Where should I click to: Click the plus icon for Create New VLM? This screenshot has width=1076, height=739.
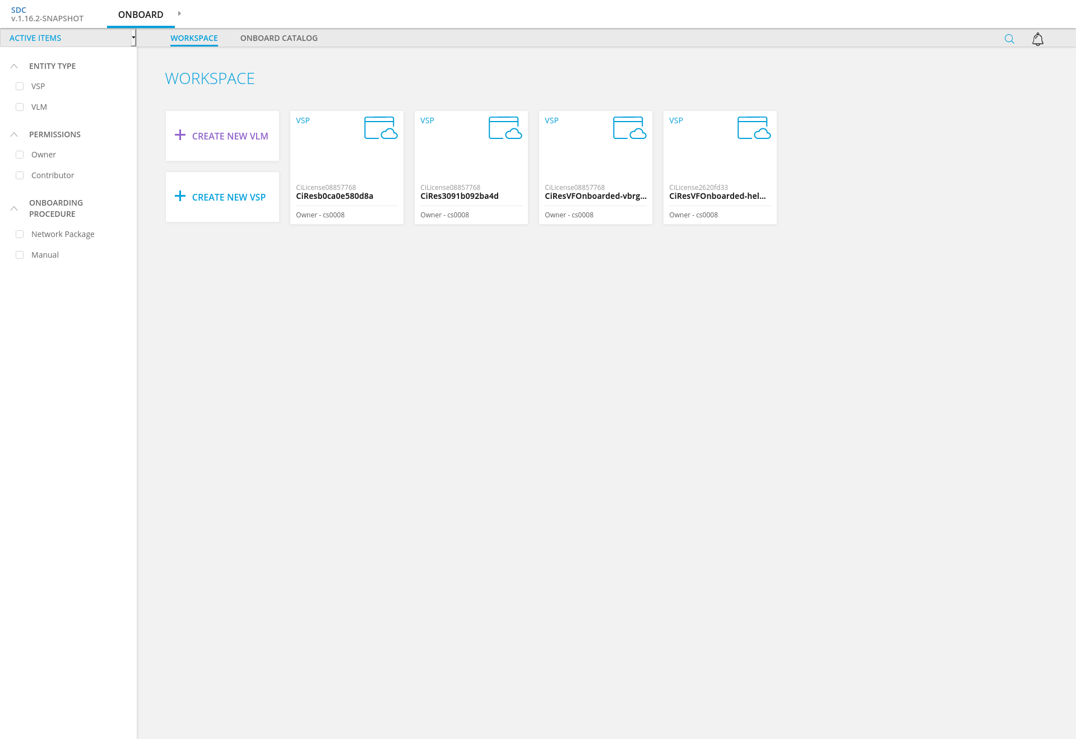(x=180, y=135)
